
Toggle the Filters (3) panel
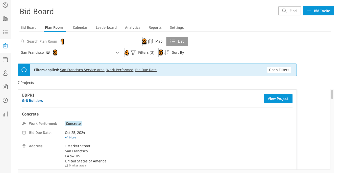click(x=142, y=52)
